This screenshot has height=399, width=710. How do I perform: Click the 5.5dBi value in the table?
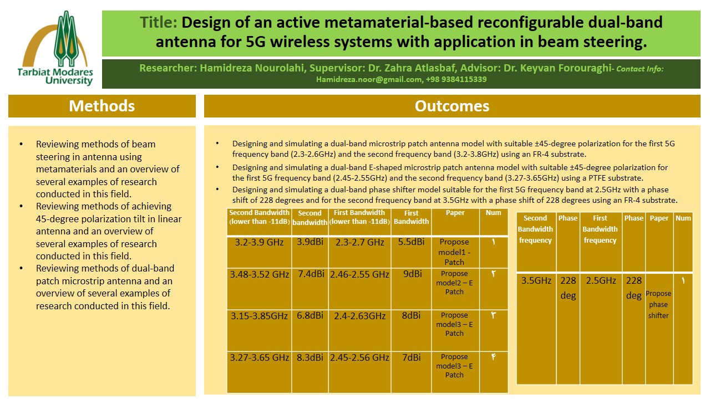411,242
